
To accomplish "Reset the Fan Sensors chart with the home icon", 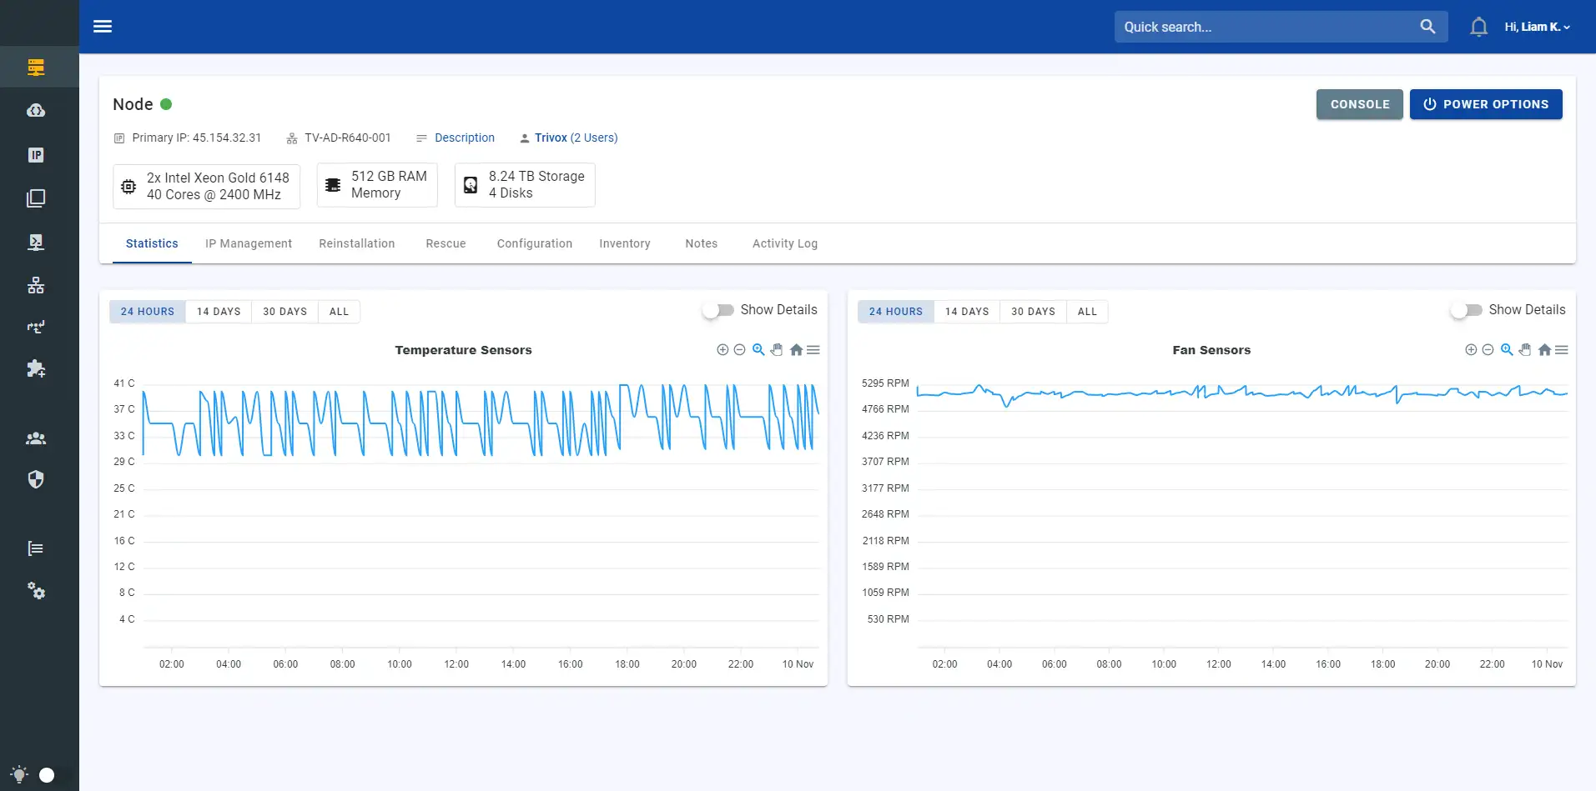I will click(1544, 349).
